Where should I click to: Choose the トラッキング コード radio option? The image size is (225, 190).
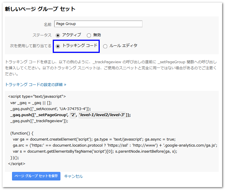click(58, 46)
